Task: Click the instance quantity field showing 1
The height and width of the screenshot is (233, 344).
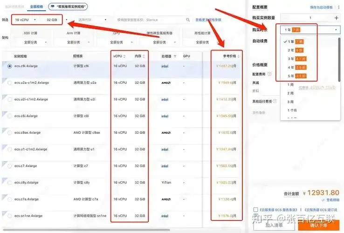Action: tap(310, 18)
